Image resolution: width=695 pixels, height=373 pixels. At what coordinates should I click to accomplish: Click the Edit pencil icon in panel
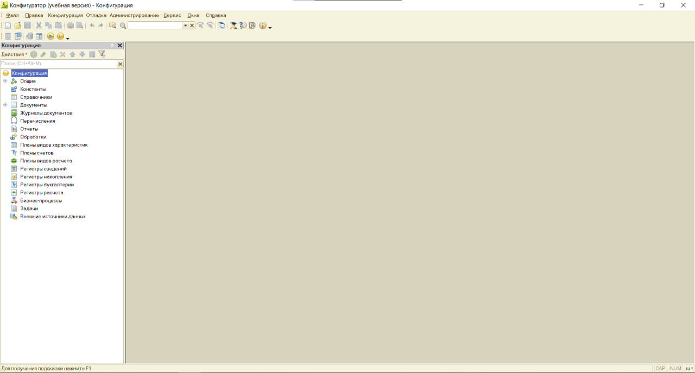tap(43, 54)
